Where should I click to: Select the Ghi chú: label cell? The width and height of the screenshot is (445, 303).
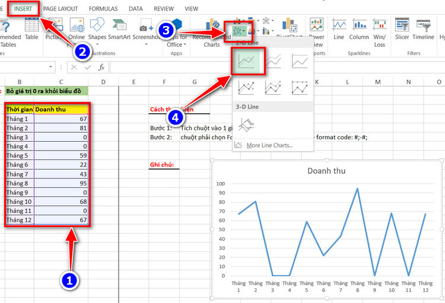click(164, 165)
